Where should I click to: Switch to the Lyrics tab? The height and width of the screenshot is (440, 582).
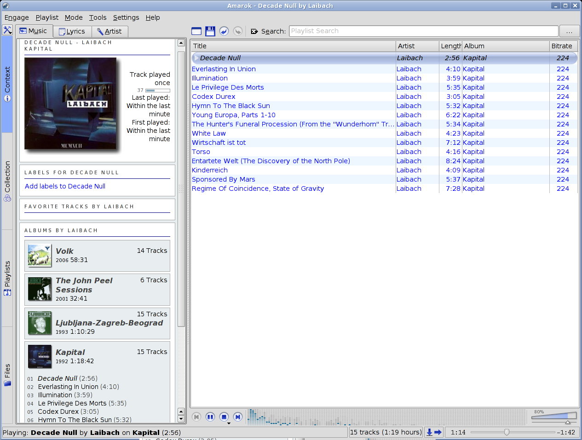coord(72,31)
